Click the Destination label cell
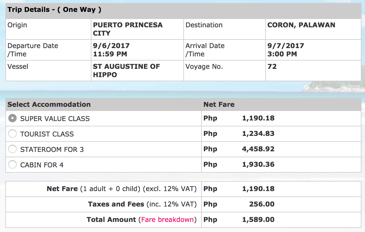The height and width of the screenshot is (232, 365). tap(204, 25)
